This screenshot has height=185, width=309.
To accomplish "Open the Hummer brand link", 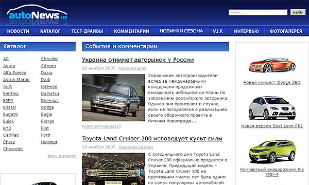I will pyautogui.click(x=49, y=142).
